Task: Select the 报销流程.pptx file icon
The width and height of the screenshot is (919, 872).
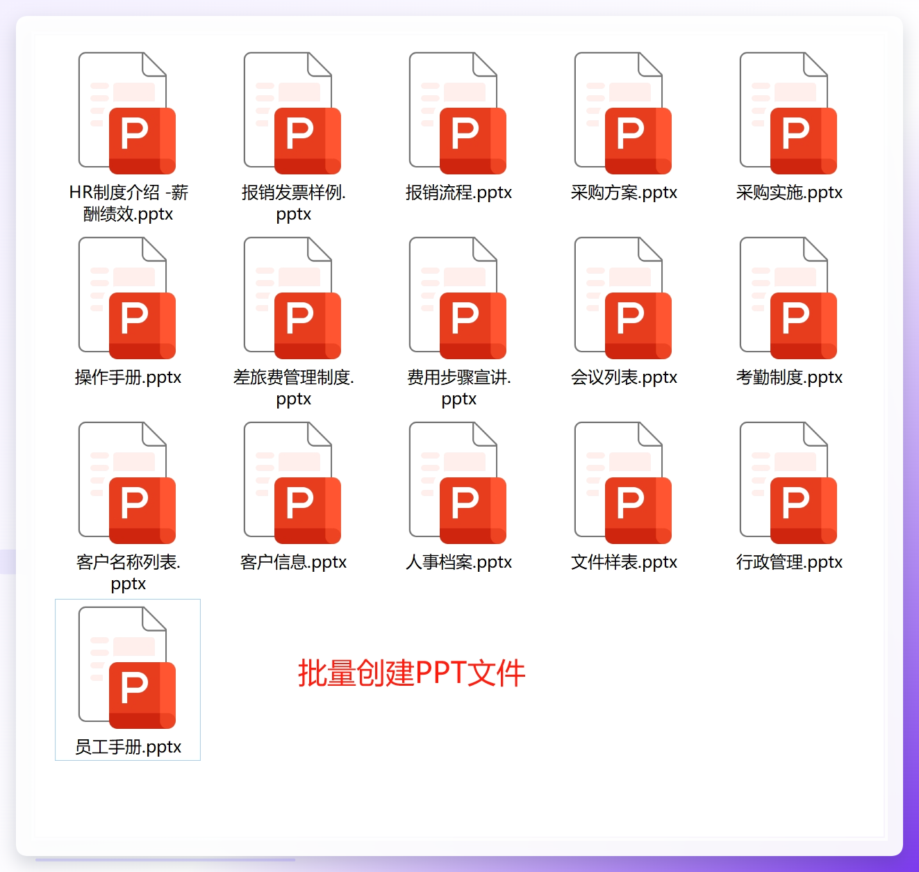Action: click(458, 113)
